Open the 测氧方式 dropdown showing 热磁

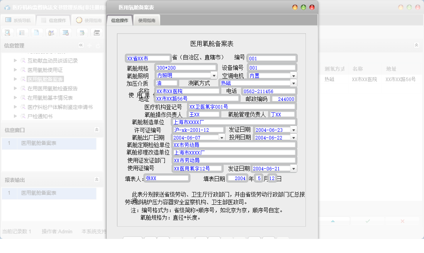click(293, 83)
